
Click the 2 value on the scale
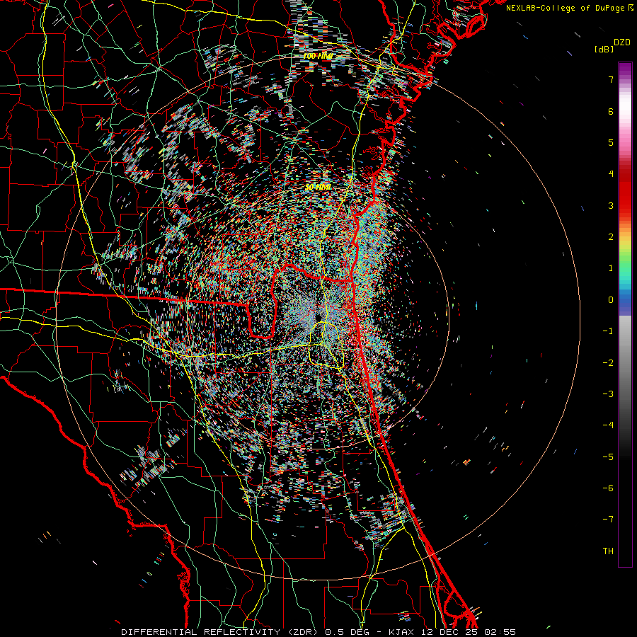pos(611,237)
